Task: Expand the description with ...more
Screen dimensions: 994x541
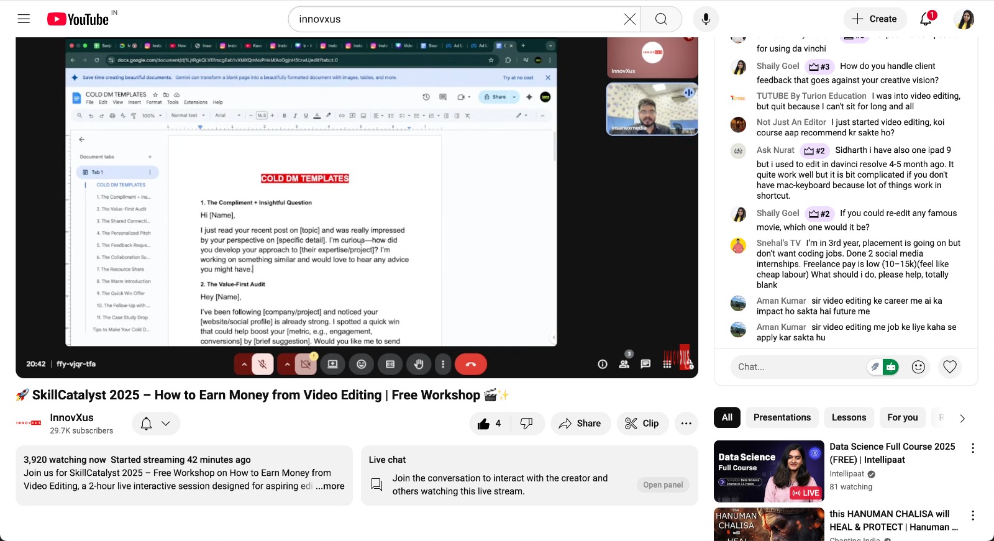Action: click(330, 486)
